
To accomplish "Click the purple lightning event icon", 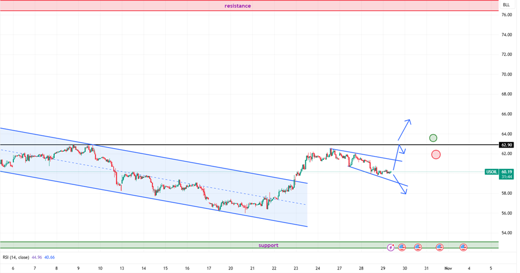I will pos(391,247).
